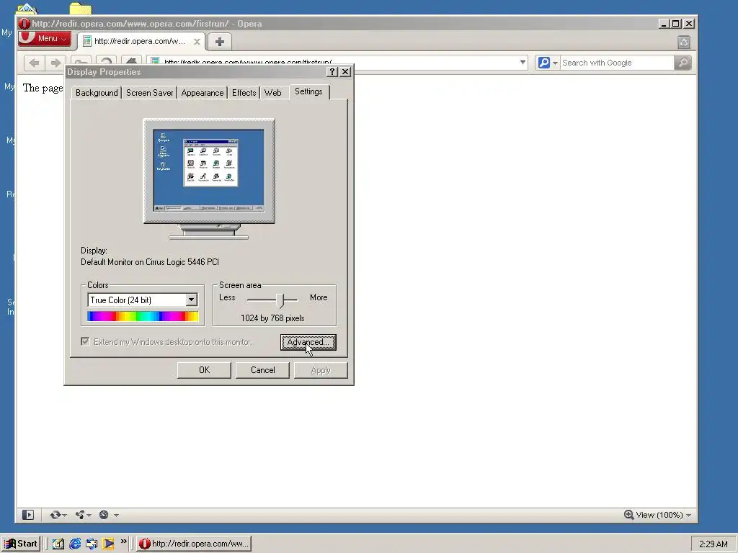Click the monitor preview image
The image size is (738, 553).
click(209, 179)
